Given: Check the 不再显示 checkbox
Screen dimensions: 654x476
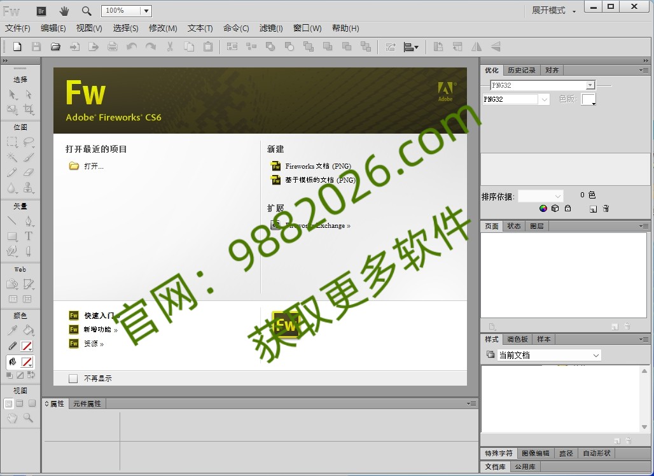Looking at the screenshot, I should coord(73,379).
